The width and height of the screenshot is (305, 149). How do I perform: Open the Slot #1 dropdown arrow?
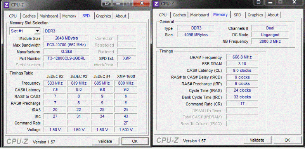[37, 31]
